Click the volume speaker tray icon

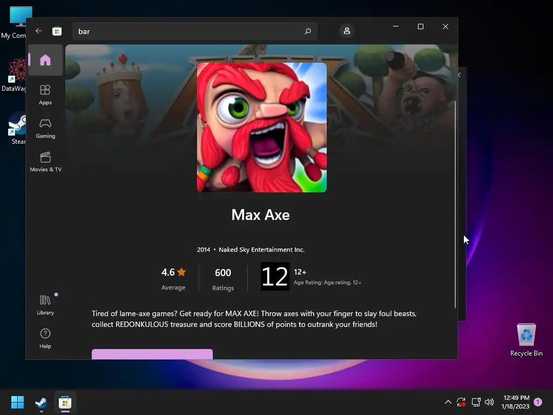tap(489, 402)
